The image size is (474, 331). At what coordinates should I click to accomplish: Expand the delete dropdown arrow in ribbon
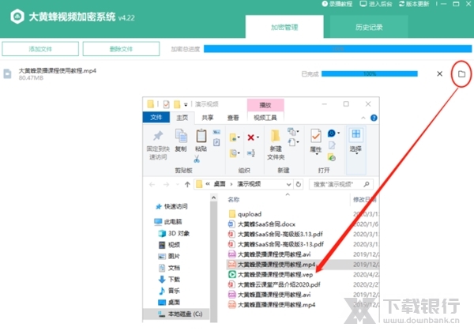[x=258, y=137]
